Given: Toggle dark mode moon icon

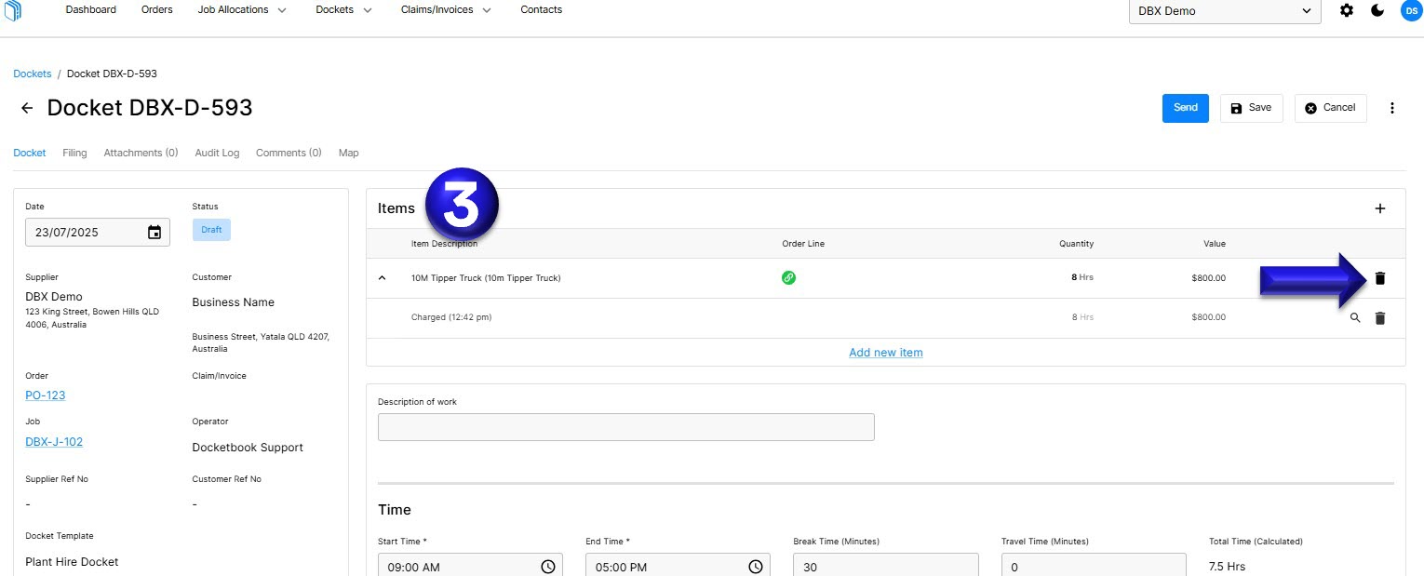Looking at the screenshot, I should pyautogui.click(x=1378, y=10).
